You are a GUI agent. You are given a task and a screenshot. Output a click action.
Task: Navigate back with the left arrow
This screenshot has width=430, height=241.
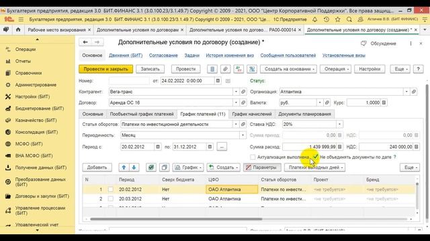(85, 42)
